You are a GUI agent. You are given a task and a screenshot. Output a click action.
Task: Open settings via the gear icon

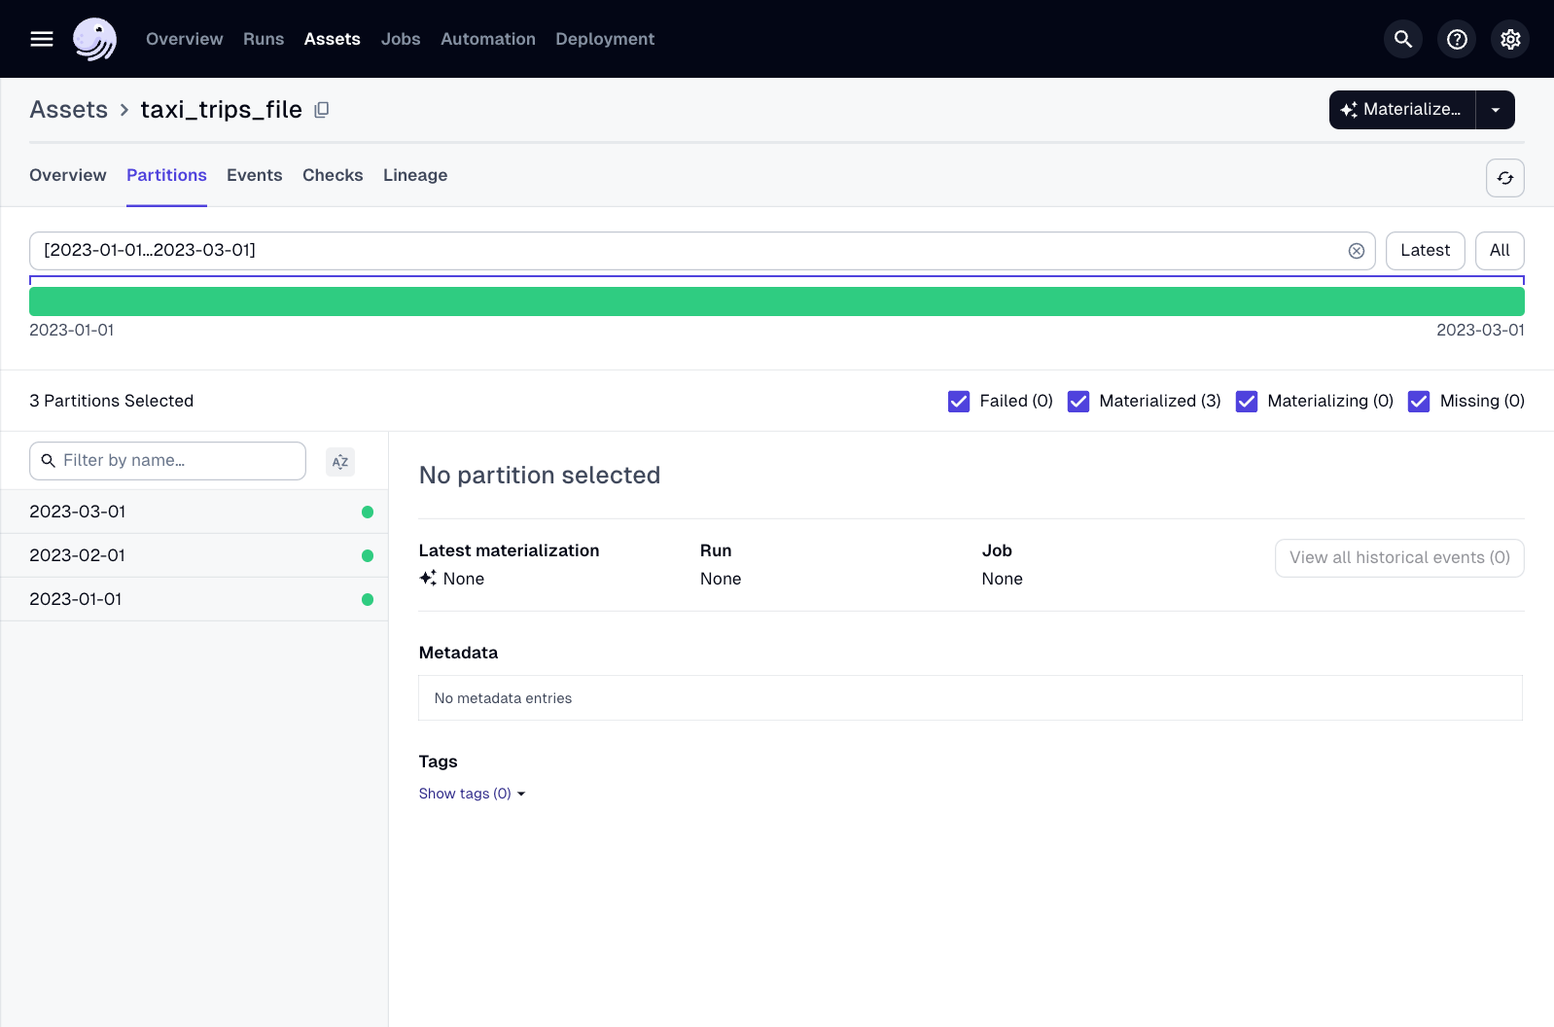[1509, 39]
